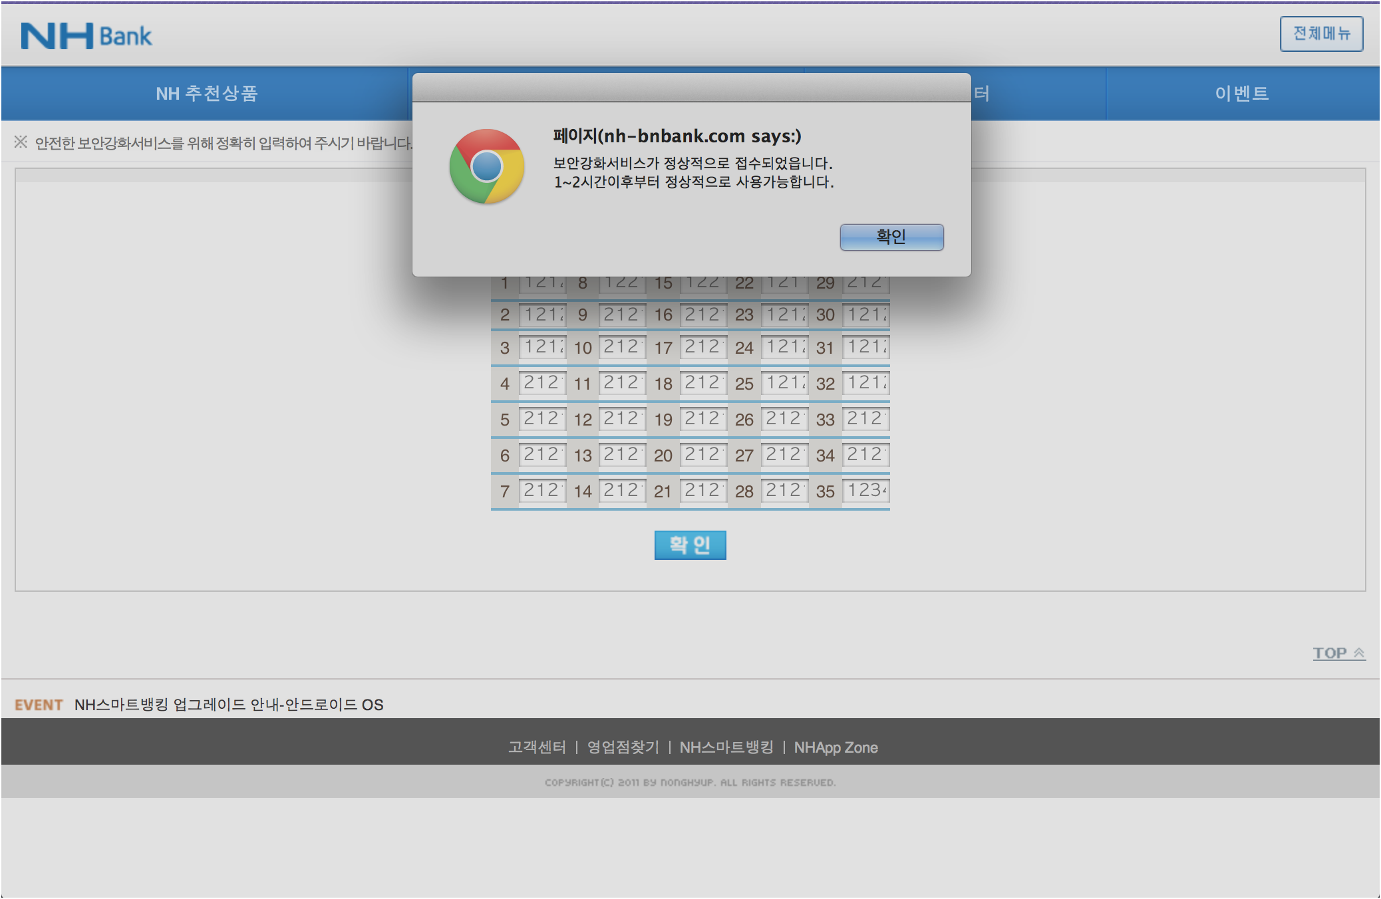Focus security card field number 35
Image resolution: width=1381 pixels, height=899 pixels.
[866, 491]
